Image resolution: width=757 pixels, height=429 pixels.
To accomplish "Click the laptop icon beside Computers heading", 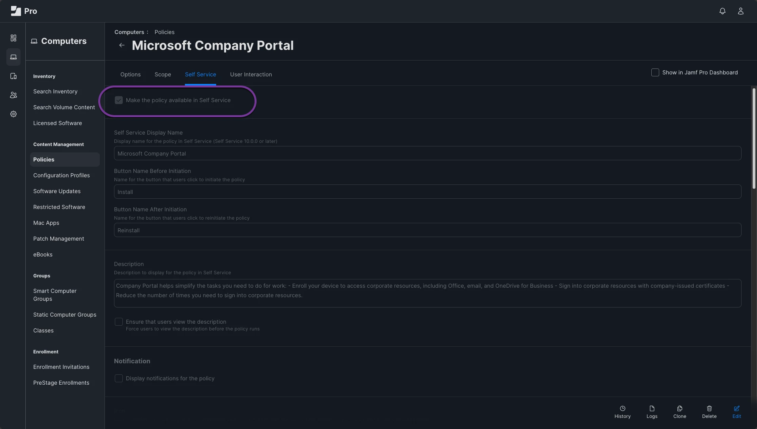I will 34,41.
